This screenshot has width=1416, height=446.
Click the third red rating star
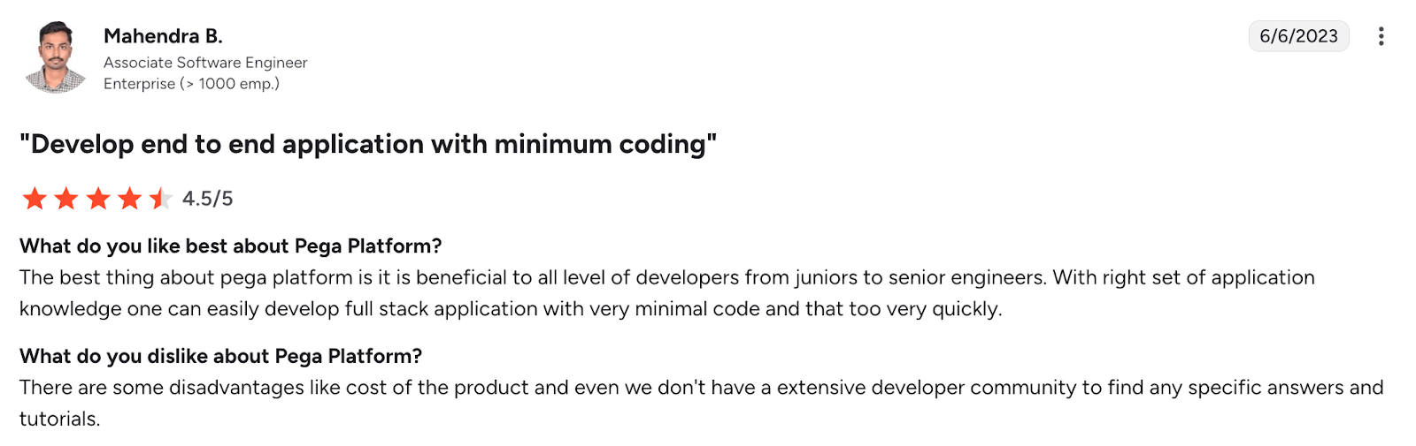click(98, 199)
